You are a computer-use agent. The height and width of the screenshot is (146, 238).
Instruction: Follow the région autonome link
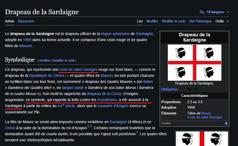coord(115,34)
